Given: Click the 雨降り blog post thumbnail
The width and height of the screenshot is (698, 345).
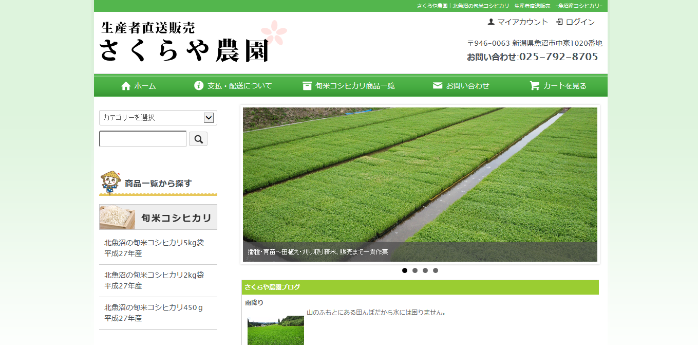Looking at the screenshot, I should pos(276,330).
